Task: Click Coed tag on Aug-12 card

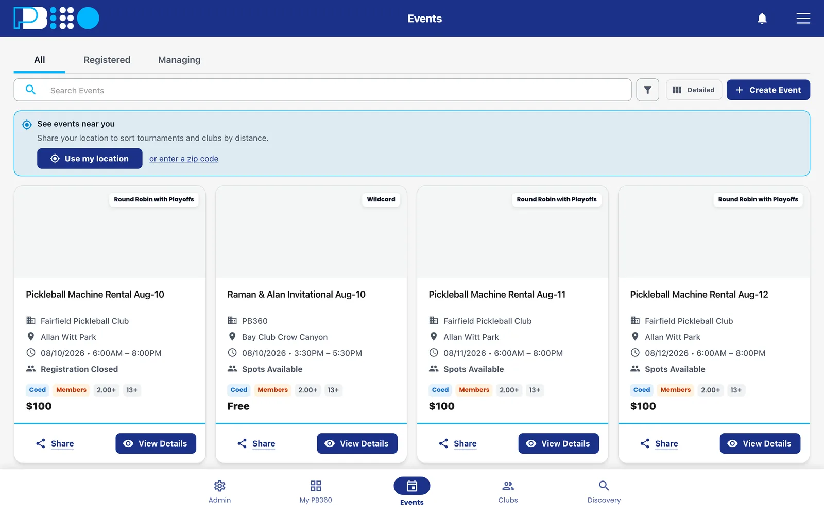Action: click(642, 390)
